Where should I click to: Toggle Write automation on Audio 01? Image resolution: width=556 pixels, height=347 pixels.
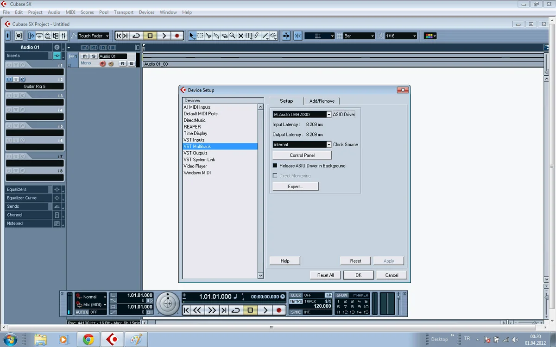tap(131, 64)
